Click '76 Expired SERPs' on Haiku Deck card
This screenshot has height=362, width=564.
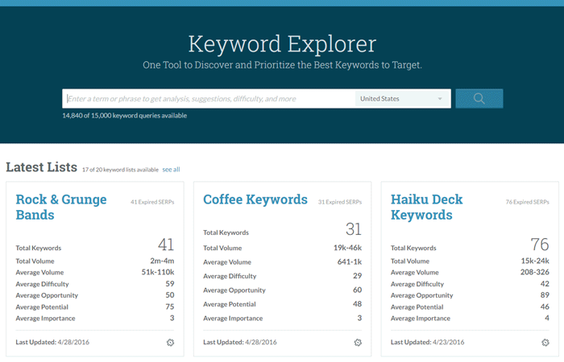tap(527, 202)
